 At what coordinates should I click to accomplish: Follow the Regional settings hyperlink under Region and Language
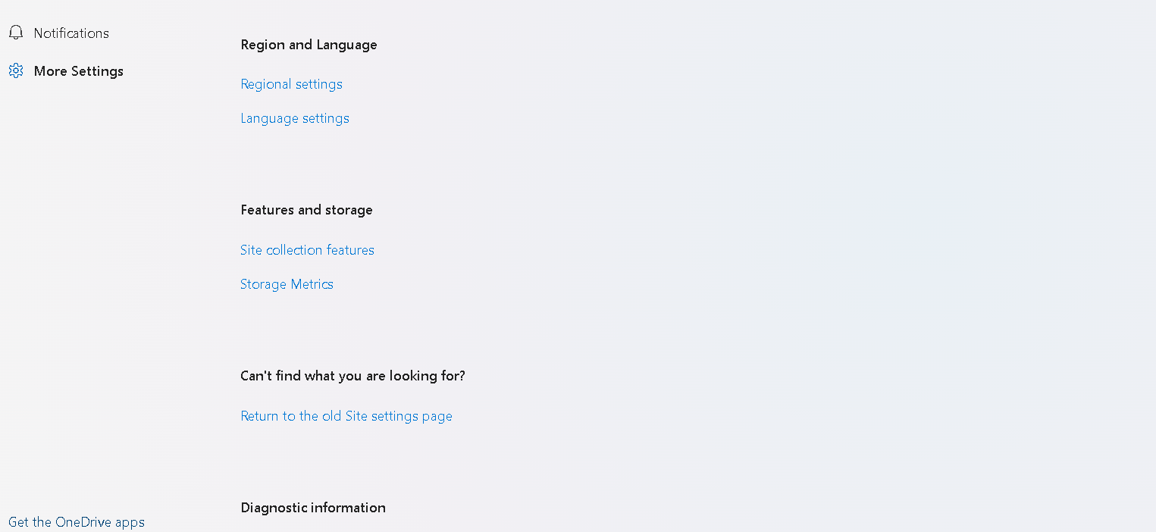[292, 84]
